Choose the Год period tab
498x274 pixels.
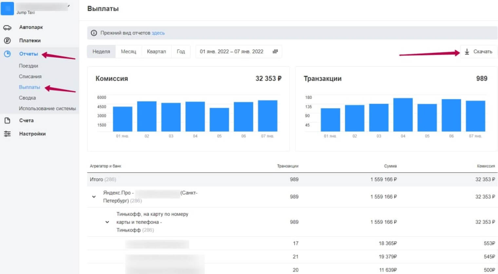click(x=181, y=51)
